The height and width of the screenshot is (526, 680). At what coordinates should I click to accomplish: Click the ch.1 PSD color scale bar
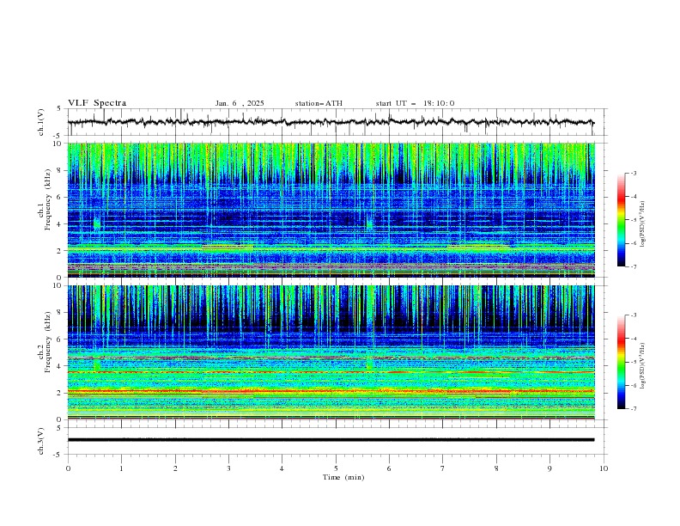click(621, 220)
